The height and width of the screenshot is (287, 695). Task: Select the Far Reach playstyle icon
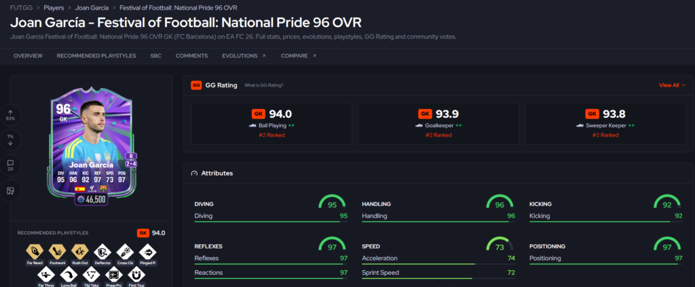[x=34, y=252]
